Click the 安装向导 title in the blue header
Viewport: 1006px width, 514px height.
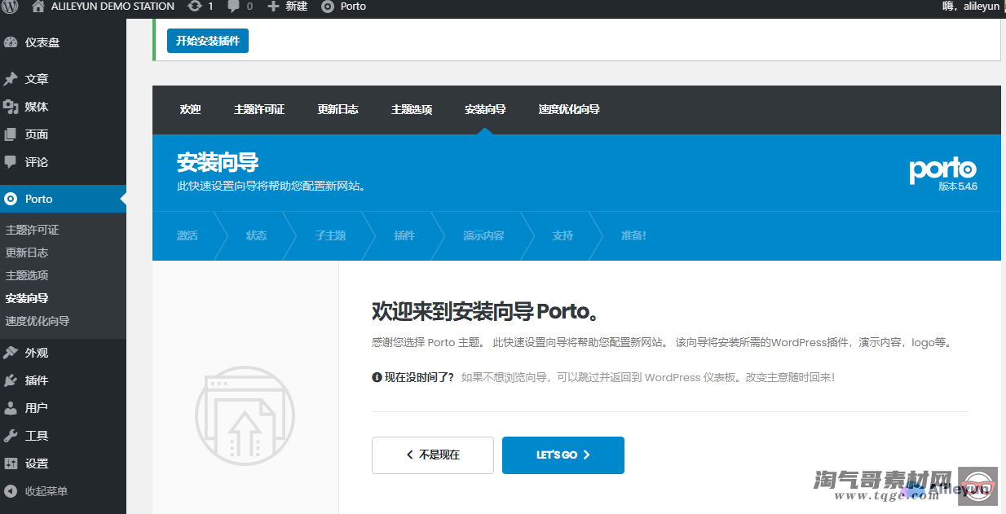[218, 162]
